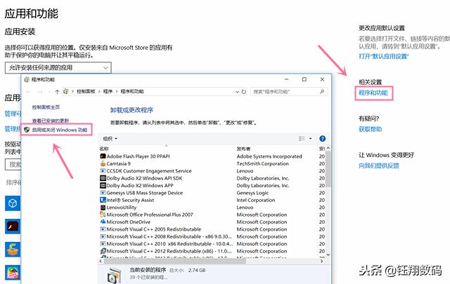450x284 pixels.
Task: Select Dolby Audio X2 Windows APP
Action: 140,186
